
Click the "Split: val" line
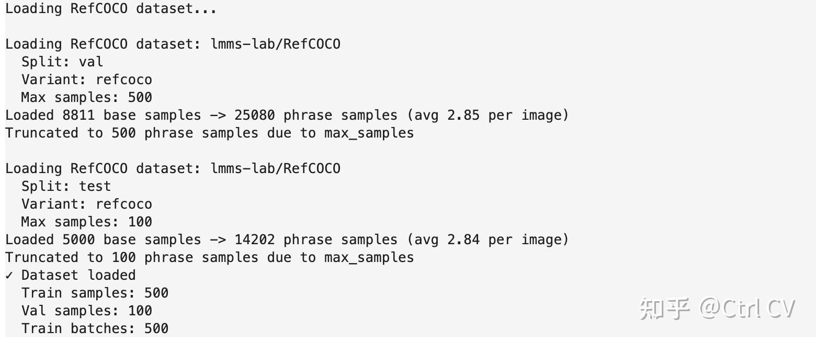(x=62, y=62)
